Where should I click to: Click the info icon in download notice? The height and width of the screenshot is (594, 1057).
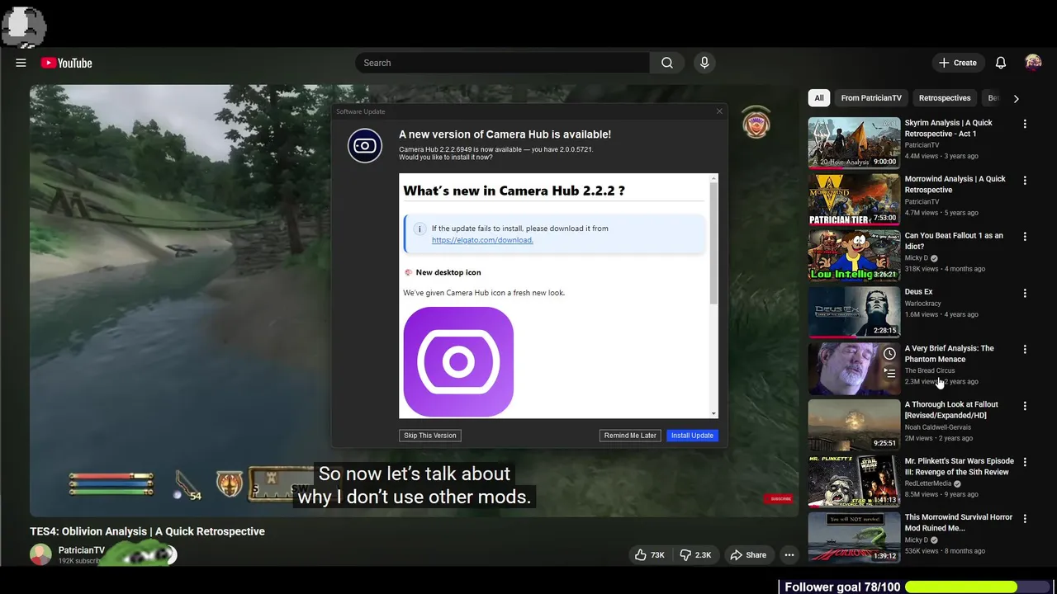tap(419, 229)
